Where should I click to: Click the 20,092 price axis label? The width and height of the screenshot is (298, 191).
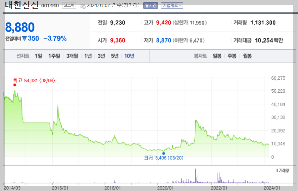click(278, 131)
